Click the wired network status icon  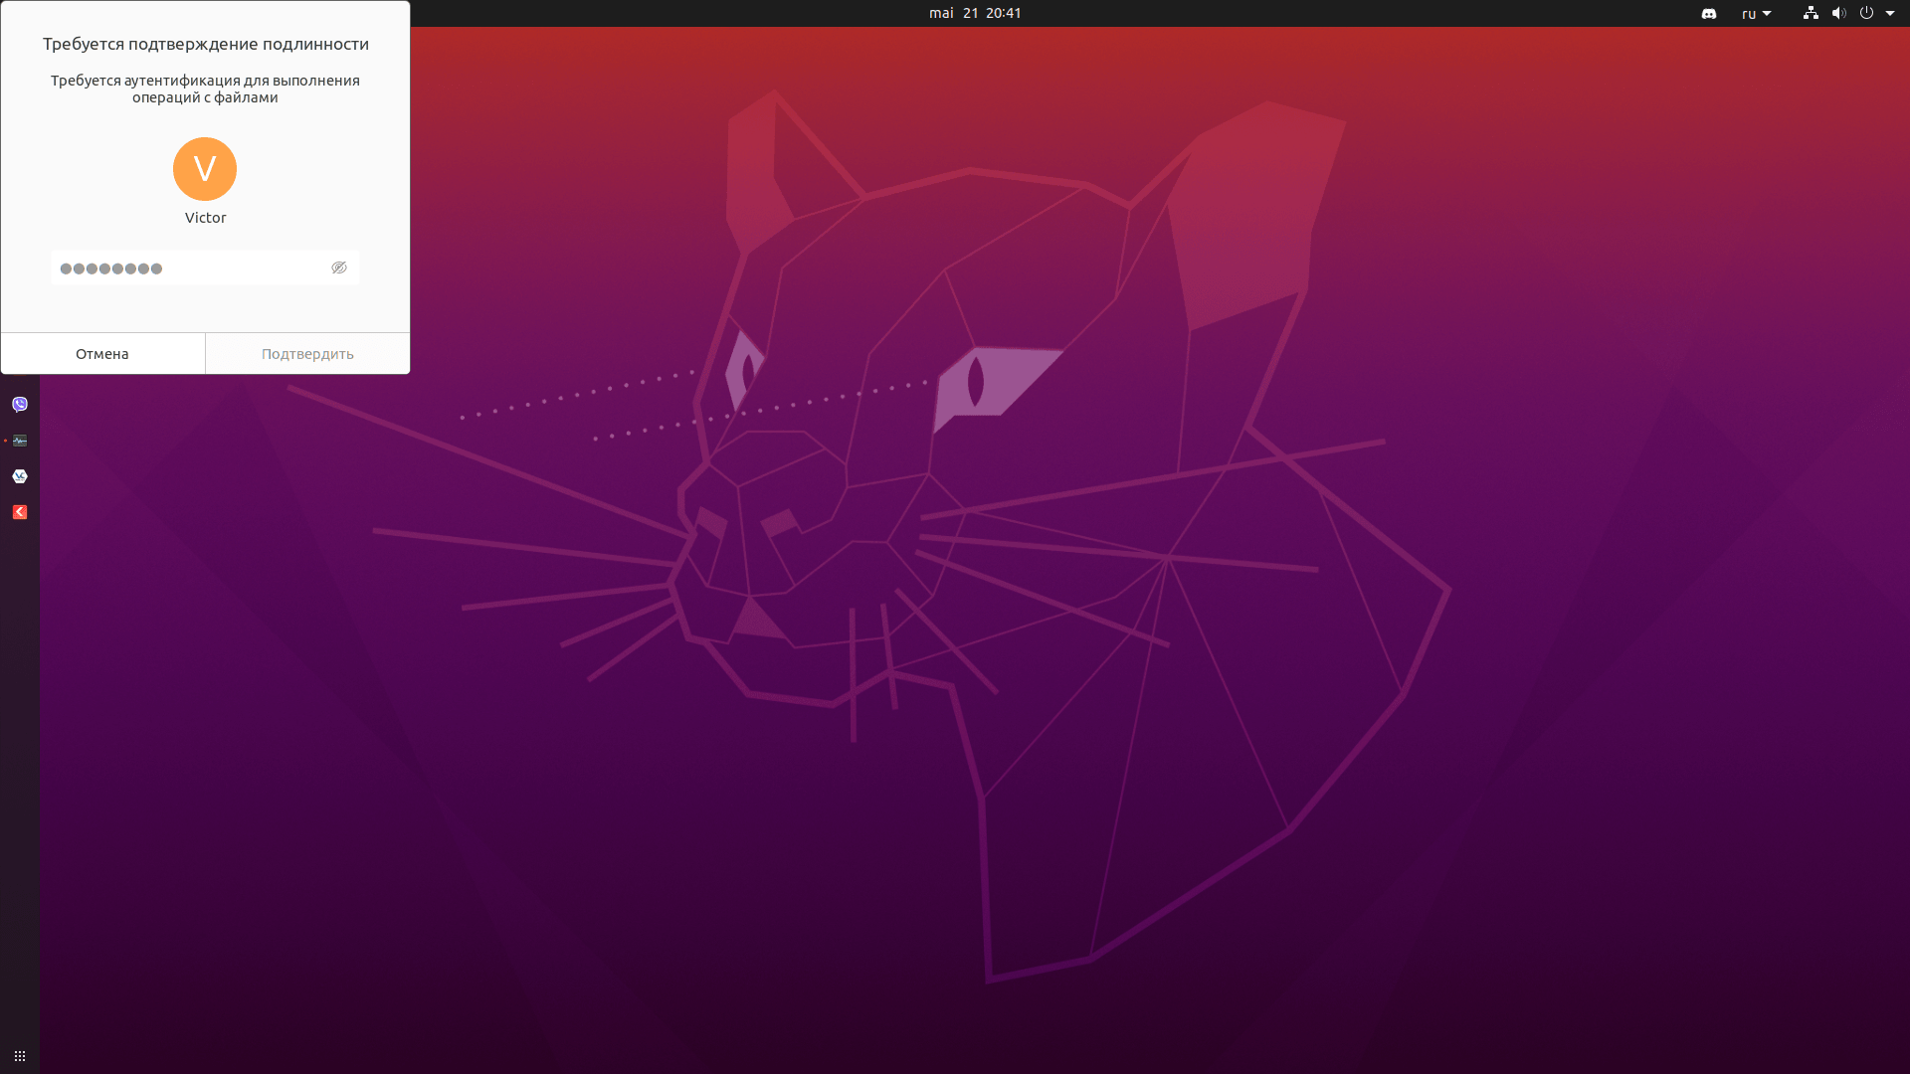coord(1811,13)
